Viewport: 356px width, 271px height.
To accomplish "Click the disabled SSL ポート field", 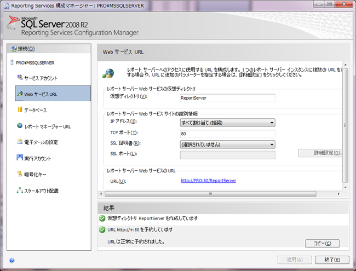I will (x=227, y=155).
